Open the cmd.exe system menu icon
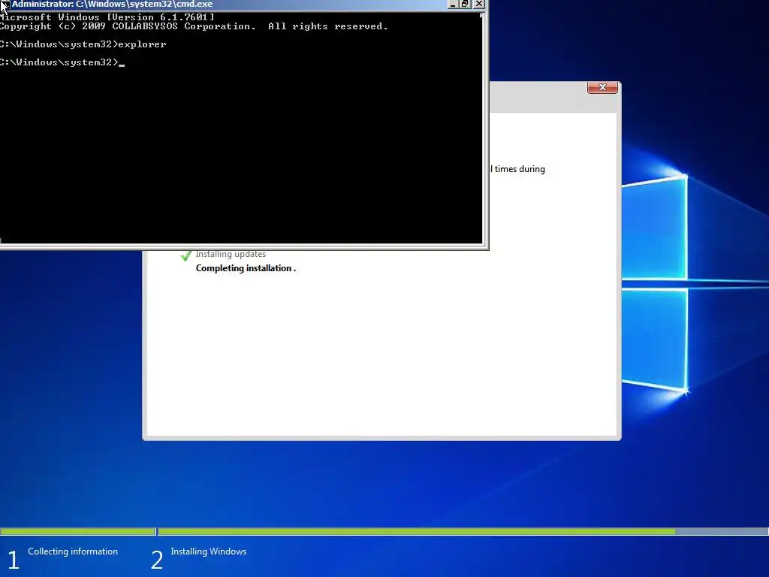The height and width of the screenshot is (577, 769). [x=5, y=4]
